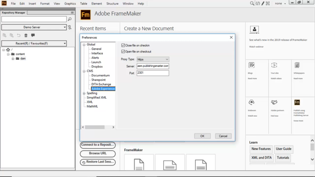Collapse the CMS node in Preferences tree
Image resolution: width=315 pixels, height=177 pixels.
pyautogui.click(x=84, y=71)
